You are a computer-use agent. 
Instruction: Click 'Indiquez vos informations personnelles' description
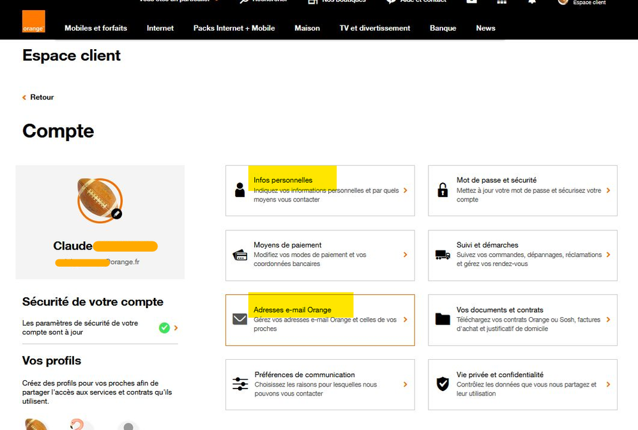(326, 195)
